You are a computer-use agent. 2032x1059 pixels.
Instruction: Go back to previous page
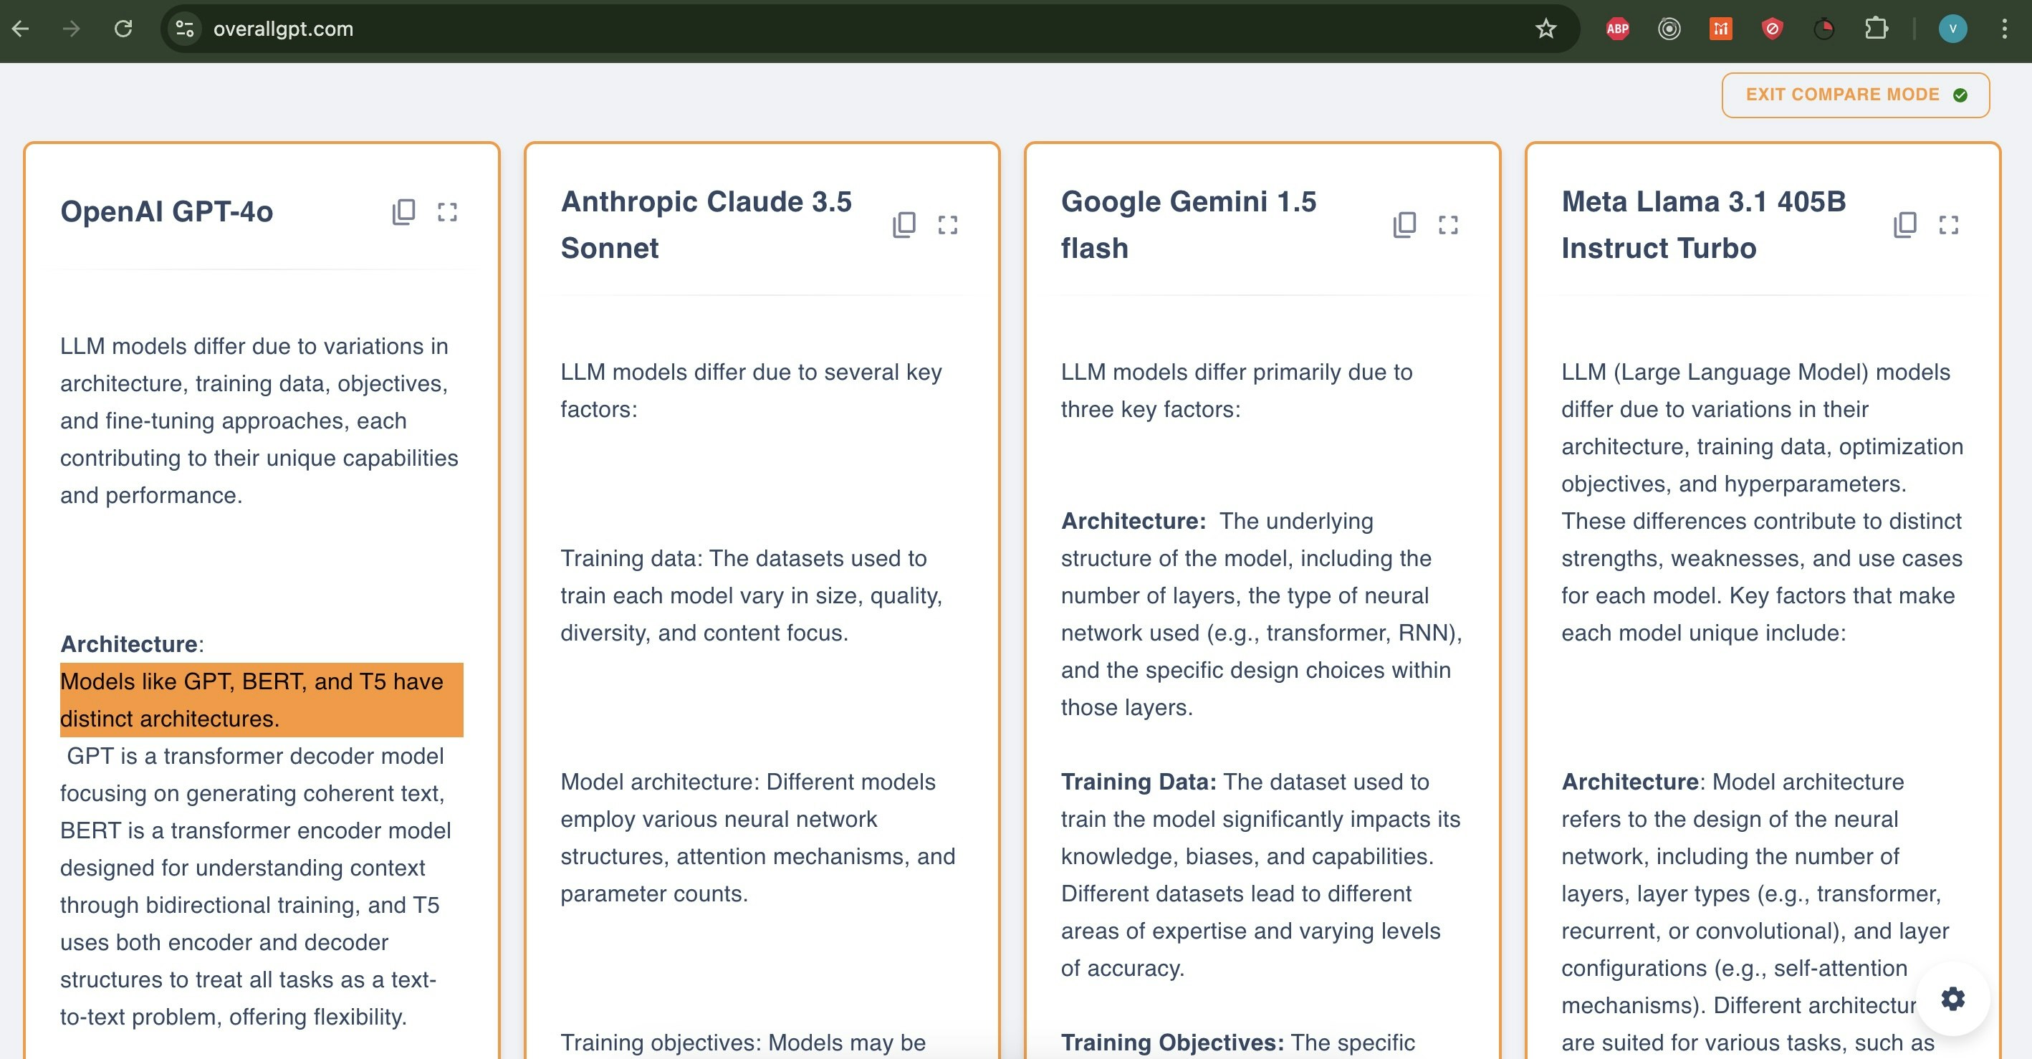pyautogui.click(x=21, y=29)
